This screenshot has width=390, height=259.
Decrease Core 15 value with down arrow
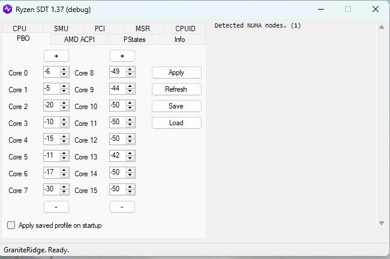130,192
